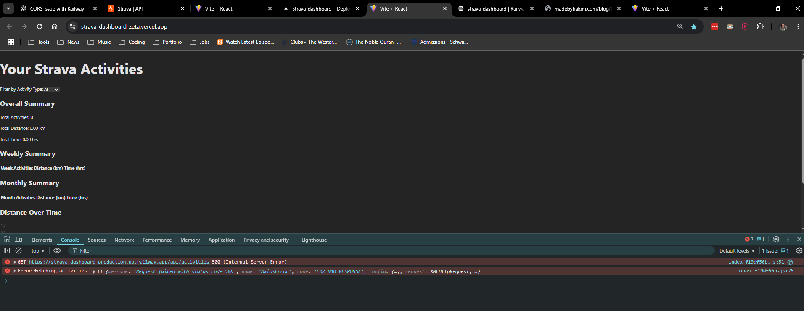Click the console Filter input field

point(391,251)
